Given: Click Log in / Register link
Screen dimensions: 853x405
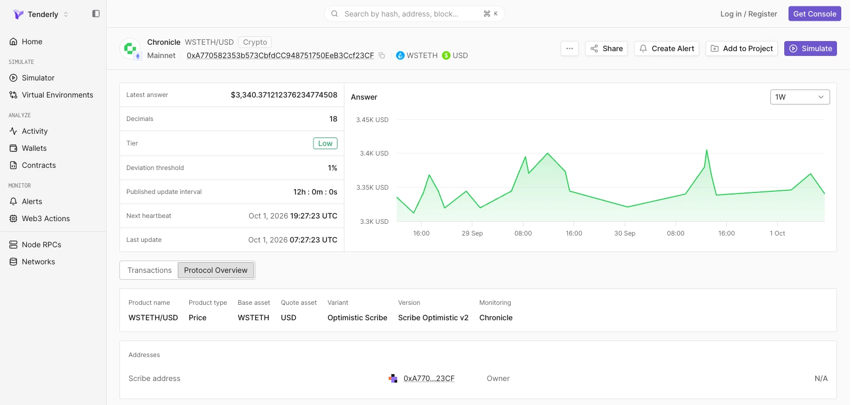Looking at the screenshot, I should (749, 14).
